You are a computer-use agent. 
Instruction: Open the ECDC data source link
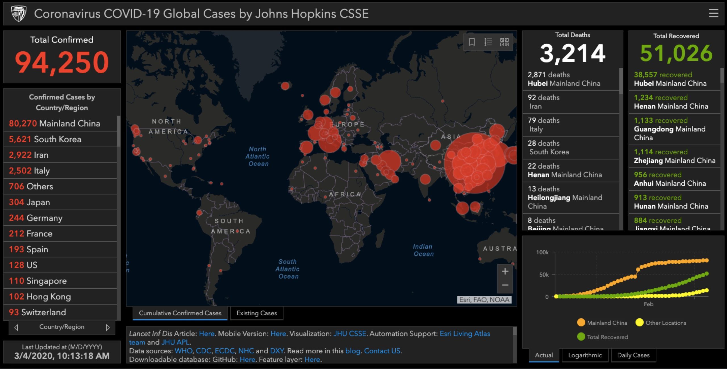pos(225,351)
